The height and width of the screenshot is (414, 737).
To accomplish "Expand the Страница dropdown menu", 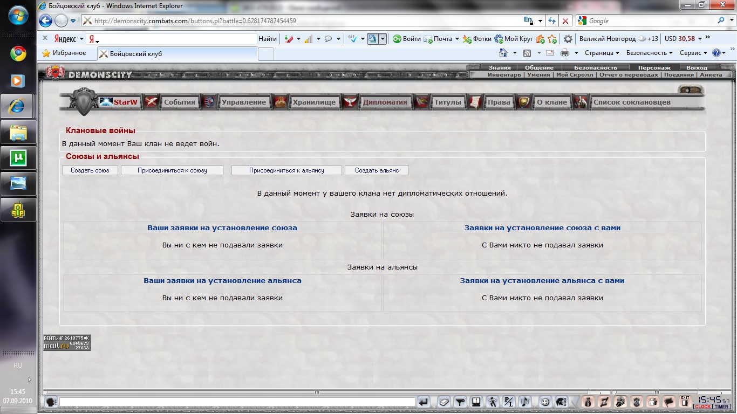I will [x=602, y=53].
